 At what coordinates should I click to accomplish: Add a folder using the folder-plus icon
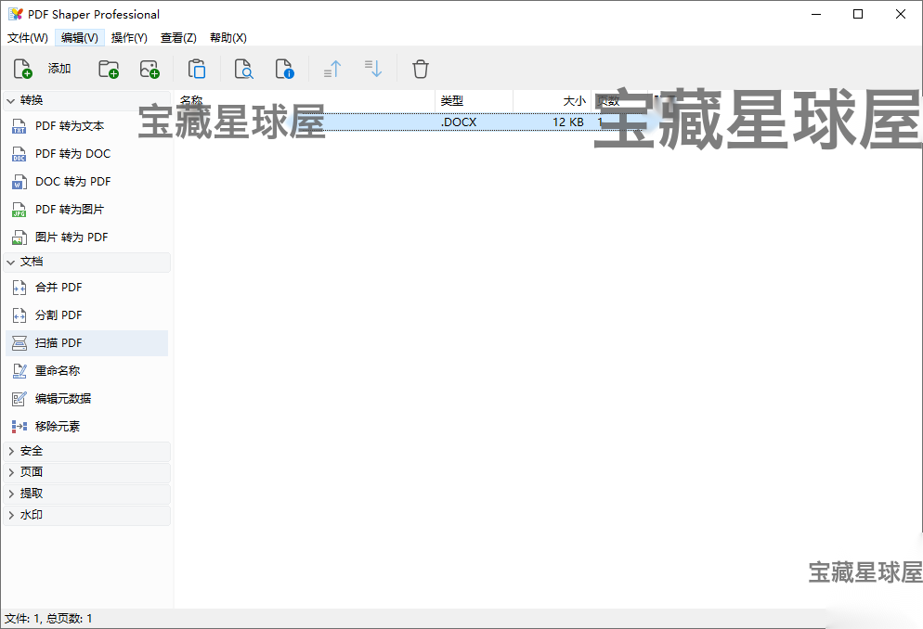(109, 69)
